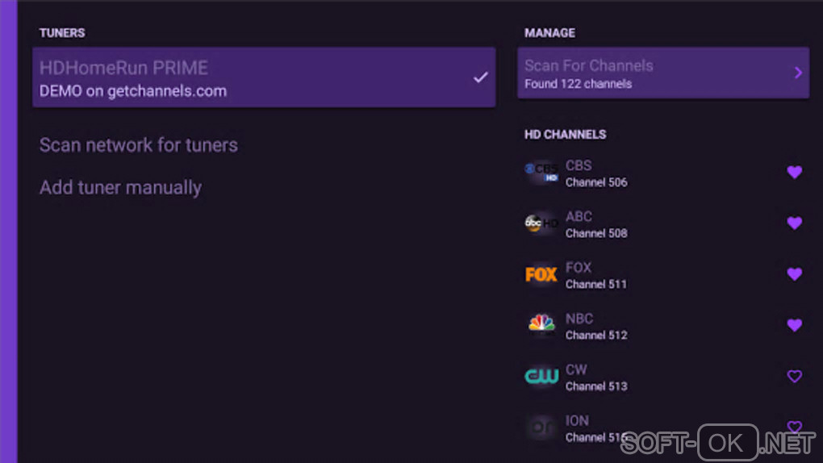This screenshot has height=463, width=823.
Task: Click the checkmark on HDHomeRun PRIME
Action: pyautogui.click(x=480, y=77)
